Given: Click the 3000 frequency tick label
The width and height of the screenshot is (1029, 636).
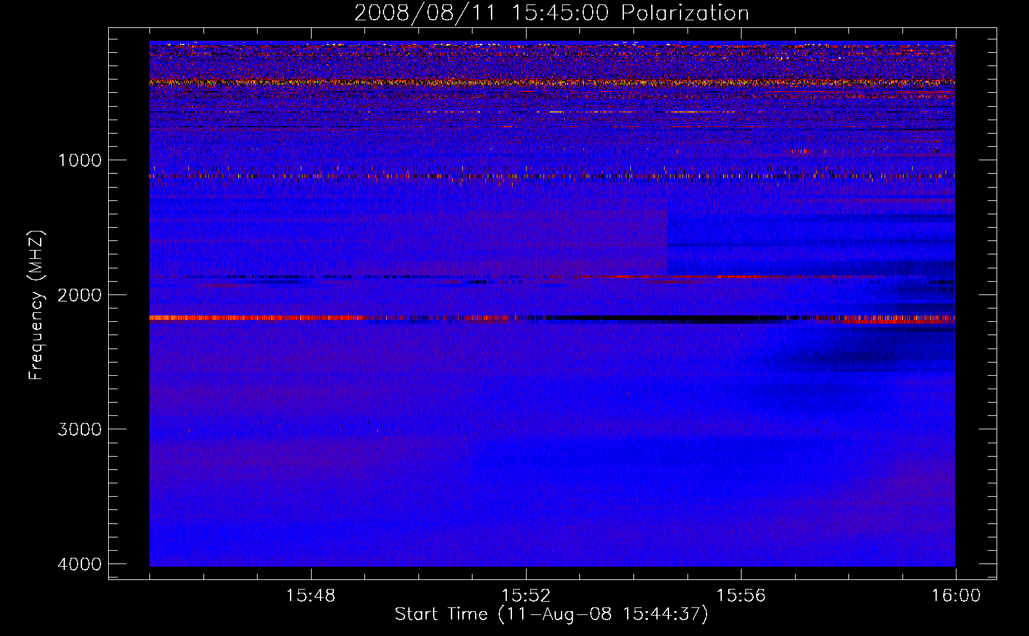Looking at the screenshot, I should [x=79, y=429].
